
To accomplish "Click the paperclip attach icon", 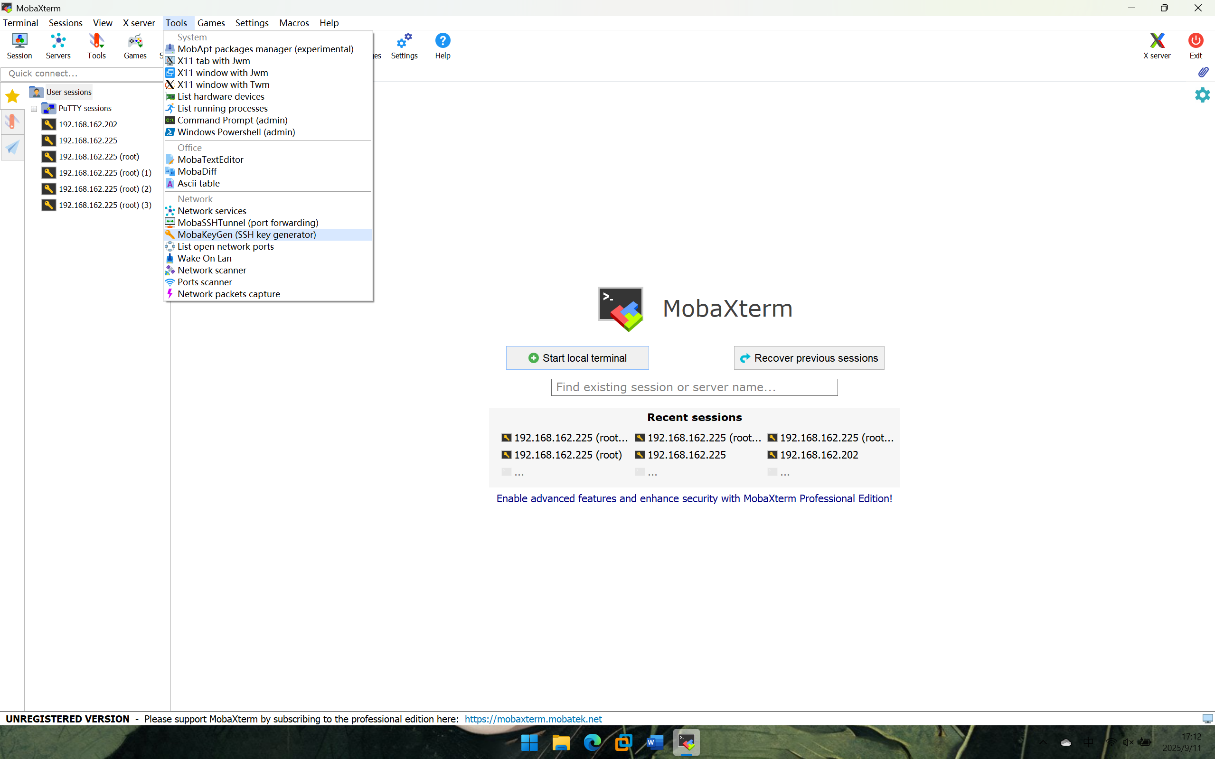I will point(1203,73).
